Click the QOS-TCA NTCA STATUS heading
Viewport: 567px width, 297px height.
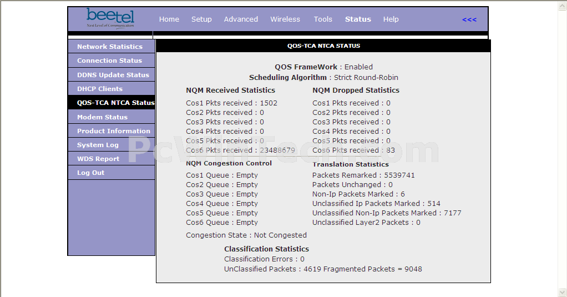(323, 46)
